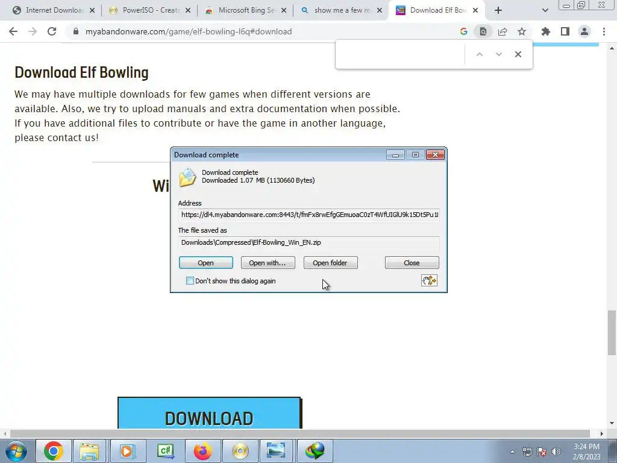
Task: View site security lock info
Action: click(76, 31)
